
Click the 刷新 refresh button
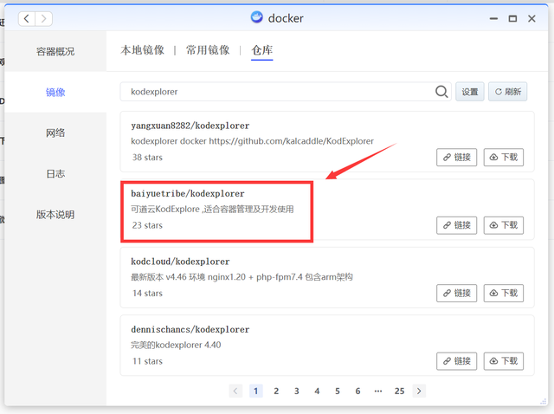[x=508, y=92]
